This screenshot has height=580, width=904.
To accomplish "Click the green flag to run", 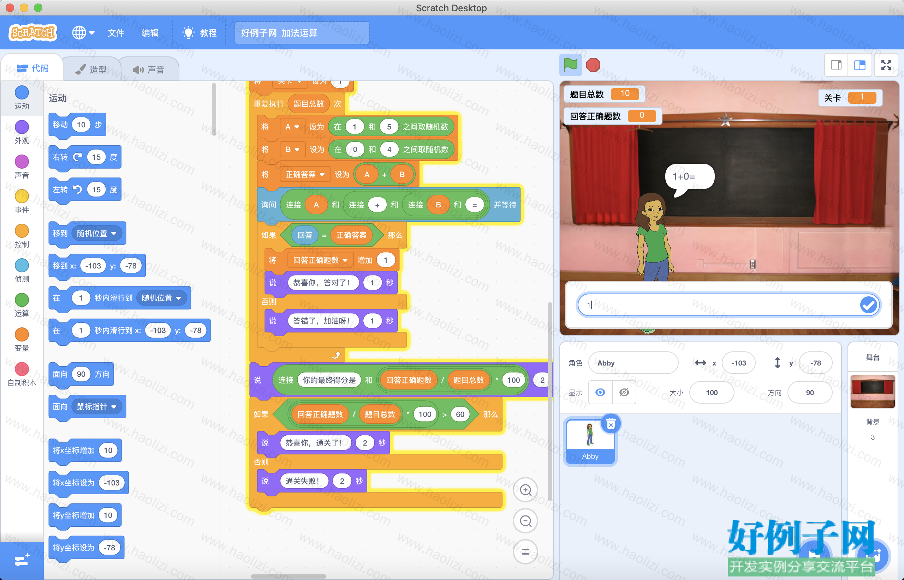I will point(570,65).
